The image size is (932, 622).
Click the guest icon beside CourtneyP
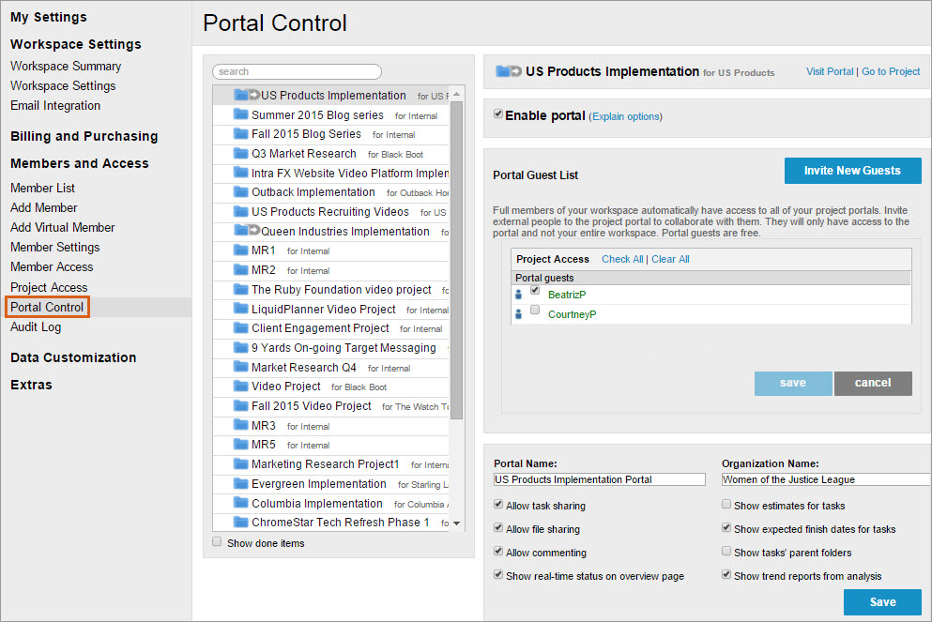coord(518,312)
